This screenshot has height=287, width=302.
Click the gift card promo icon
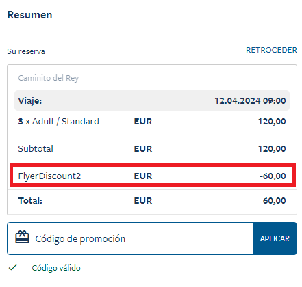click(x=22, y=237)
